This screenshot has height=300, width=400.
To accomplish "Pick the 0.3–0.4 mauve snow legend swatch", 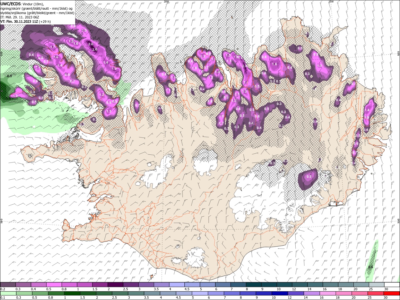I will pos(23,285).
